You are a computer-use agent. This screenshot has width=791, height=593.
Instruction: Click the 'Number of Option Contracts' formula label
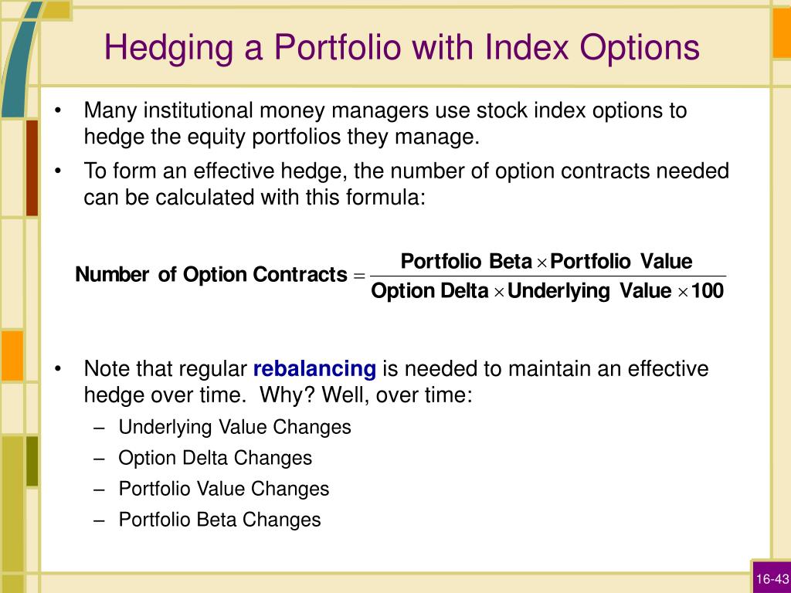tap(211, 275)
